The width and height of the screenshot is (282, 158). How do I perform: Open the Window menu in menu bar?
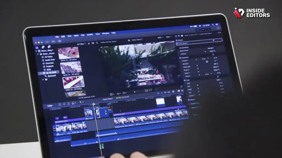pos(105,33)
